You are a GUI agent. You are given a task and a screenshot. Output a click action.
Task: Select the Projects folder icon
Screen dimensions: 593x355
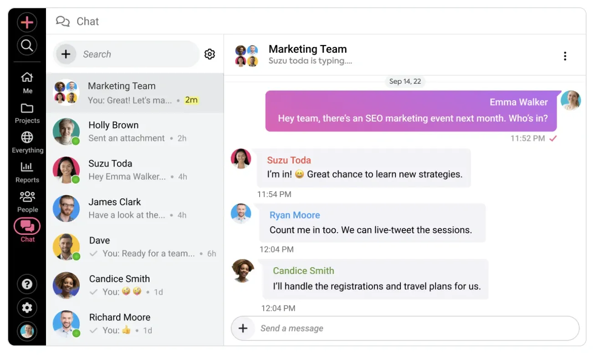[27, 111]
